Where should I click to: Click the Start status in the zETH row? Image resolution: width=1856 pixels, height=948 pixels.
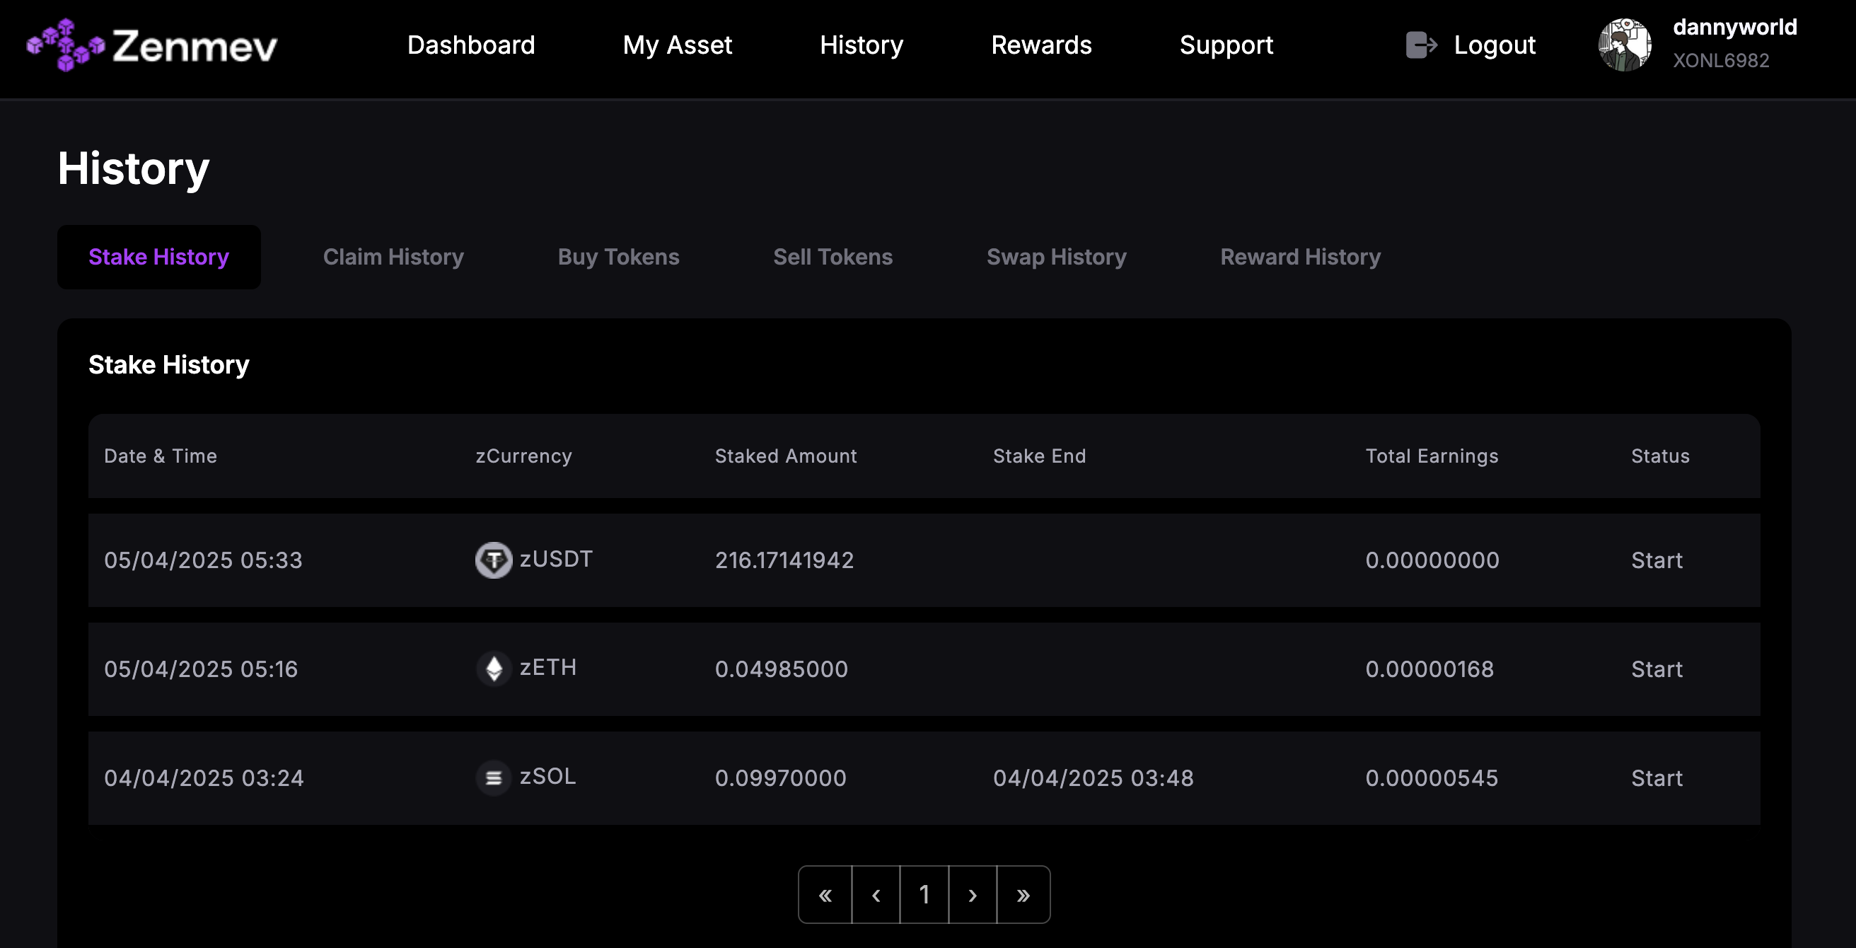1657,669
